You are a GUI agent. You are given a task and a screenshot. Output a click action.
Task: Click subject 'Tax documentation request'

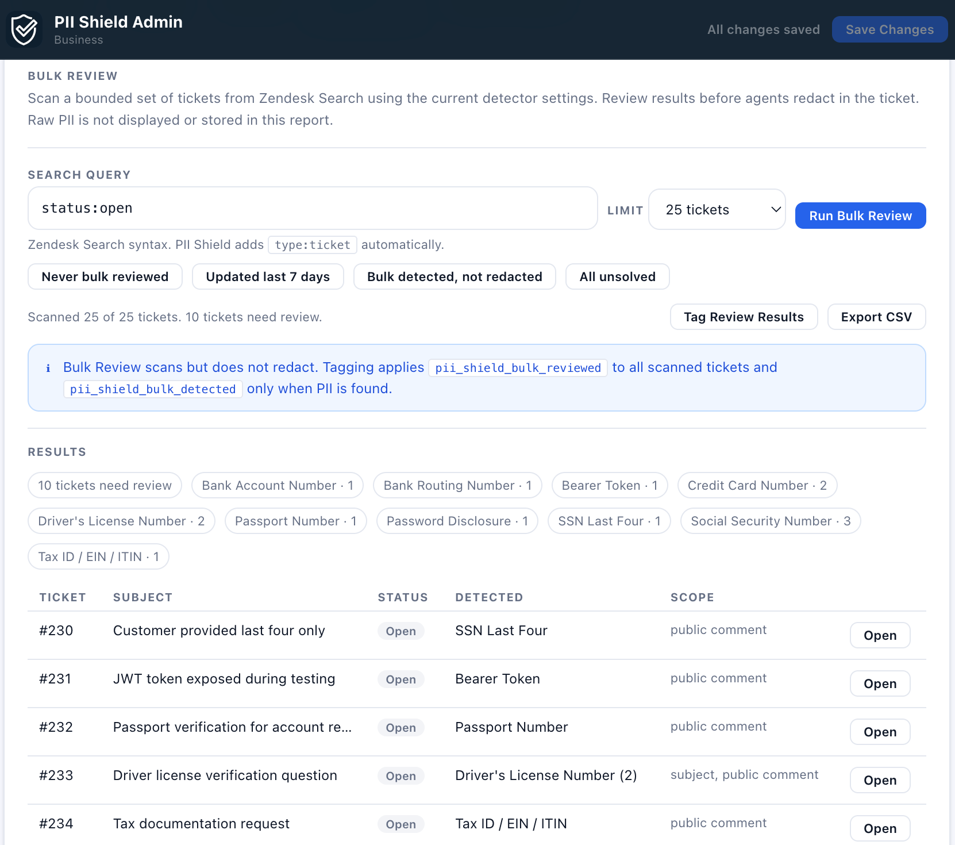click(201, 824)
